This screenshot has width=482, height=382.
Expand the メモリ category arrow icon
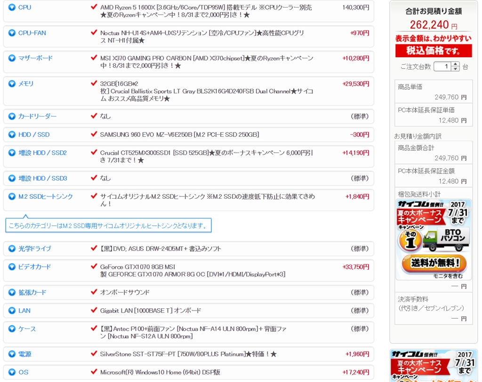12,84
